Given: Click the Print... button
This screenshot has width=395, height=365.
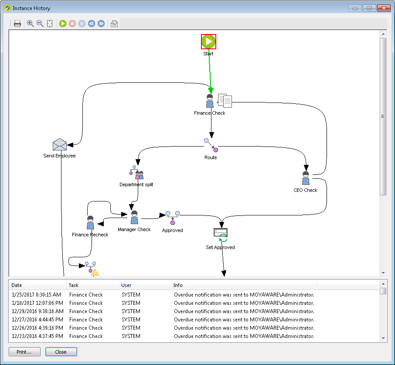Looking at the screenshot, I should [24, 352].
